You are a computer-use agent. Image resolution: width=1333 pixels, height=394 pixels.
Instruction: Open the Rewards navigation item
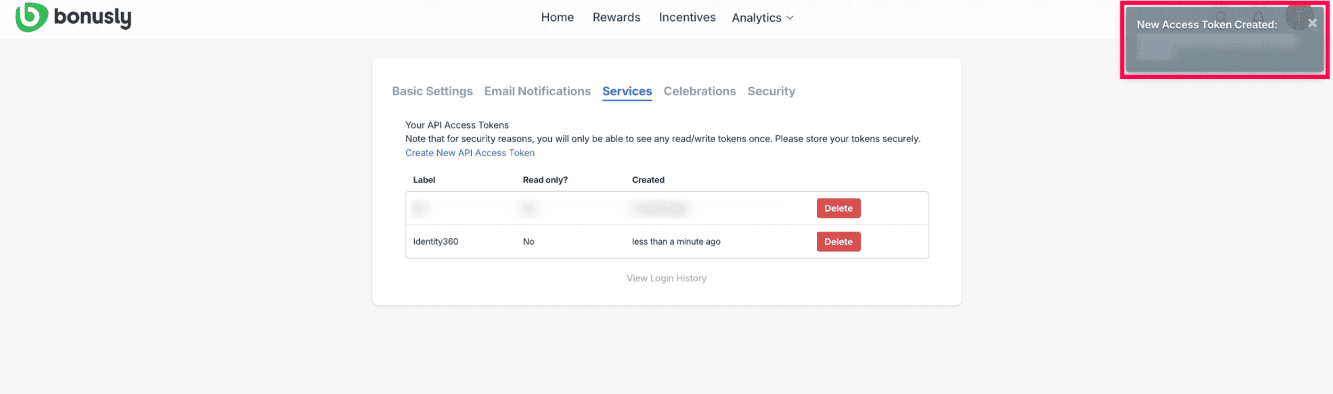click(616, 17)
